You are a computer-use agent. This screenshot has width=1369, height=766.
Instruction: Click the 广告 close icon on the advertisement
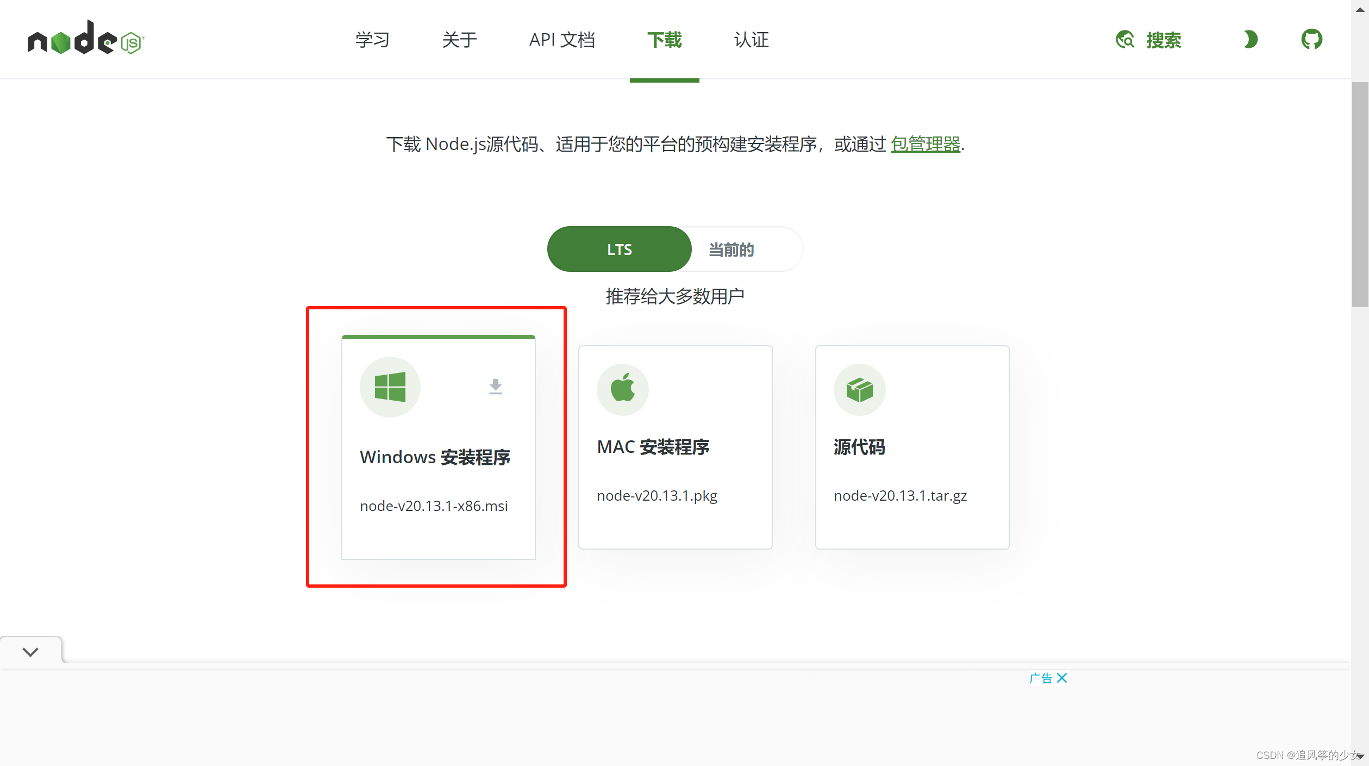1061,678
